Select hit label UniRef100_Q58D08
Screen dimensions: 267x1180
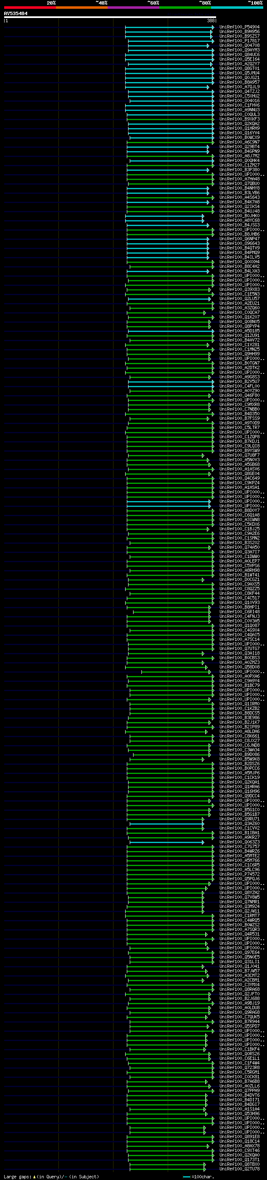(x=239, y=667)
